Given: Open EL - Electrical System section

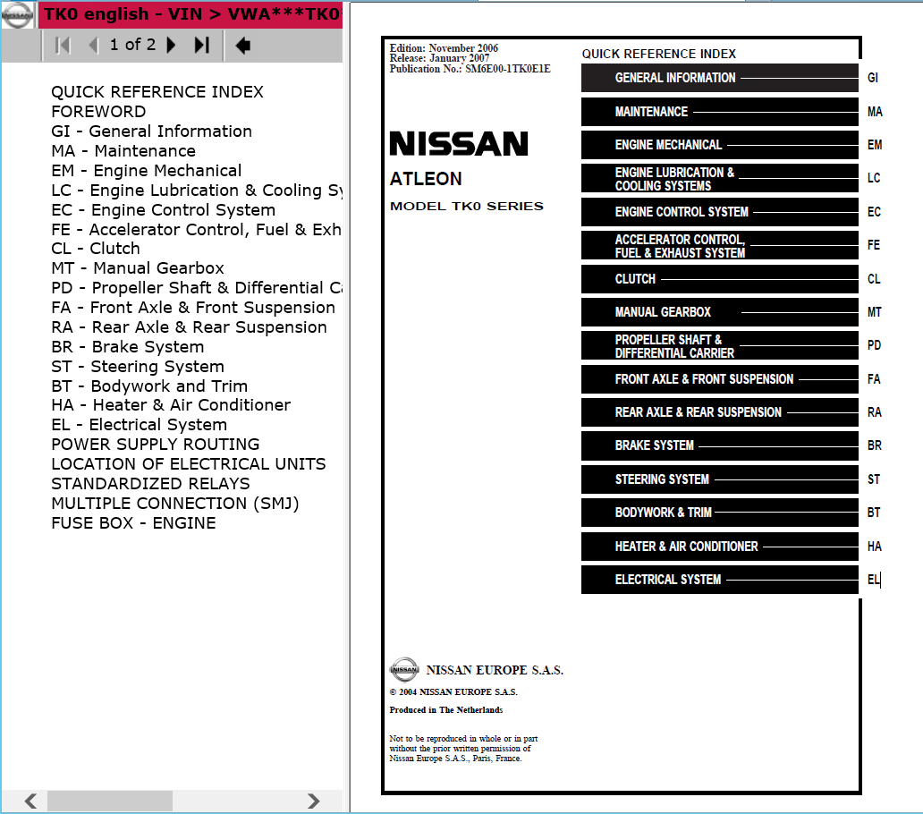Looking at the screenshot, I should coord(139,424).
